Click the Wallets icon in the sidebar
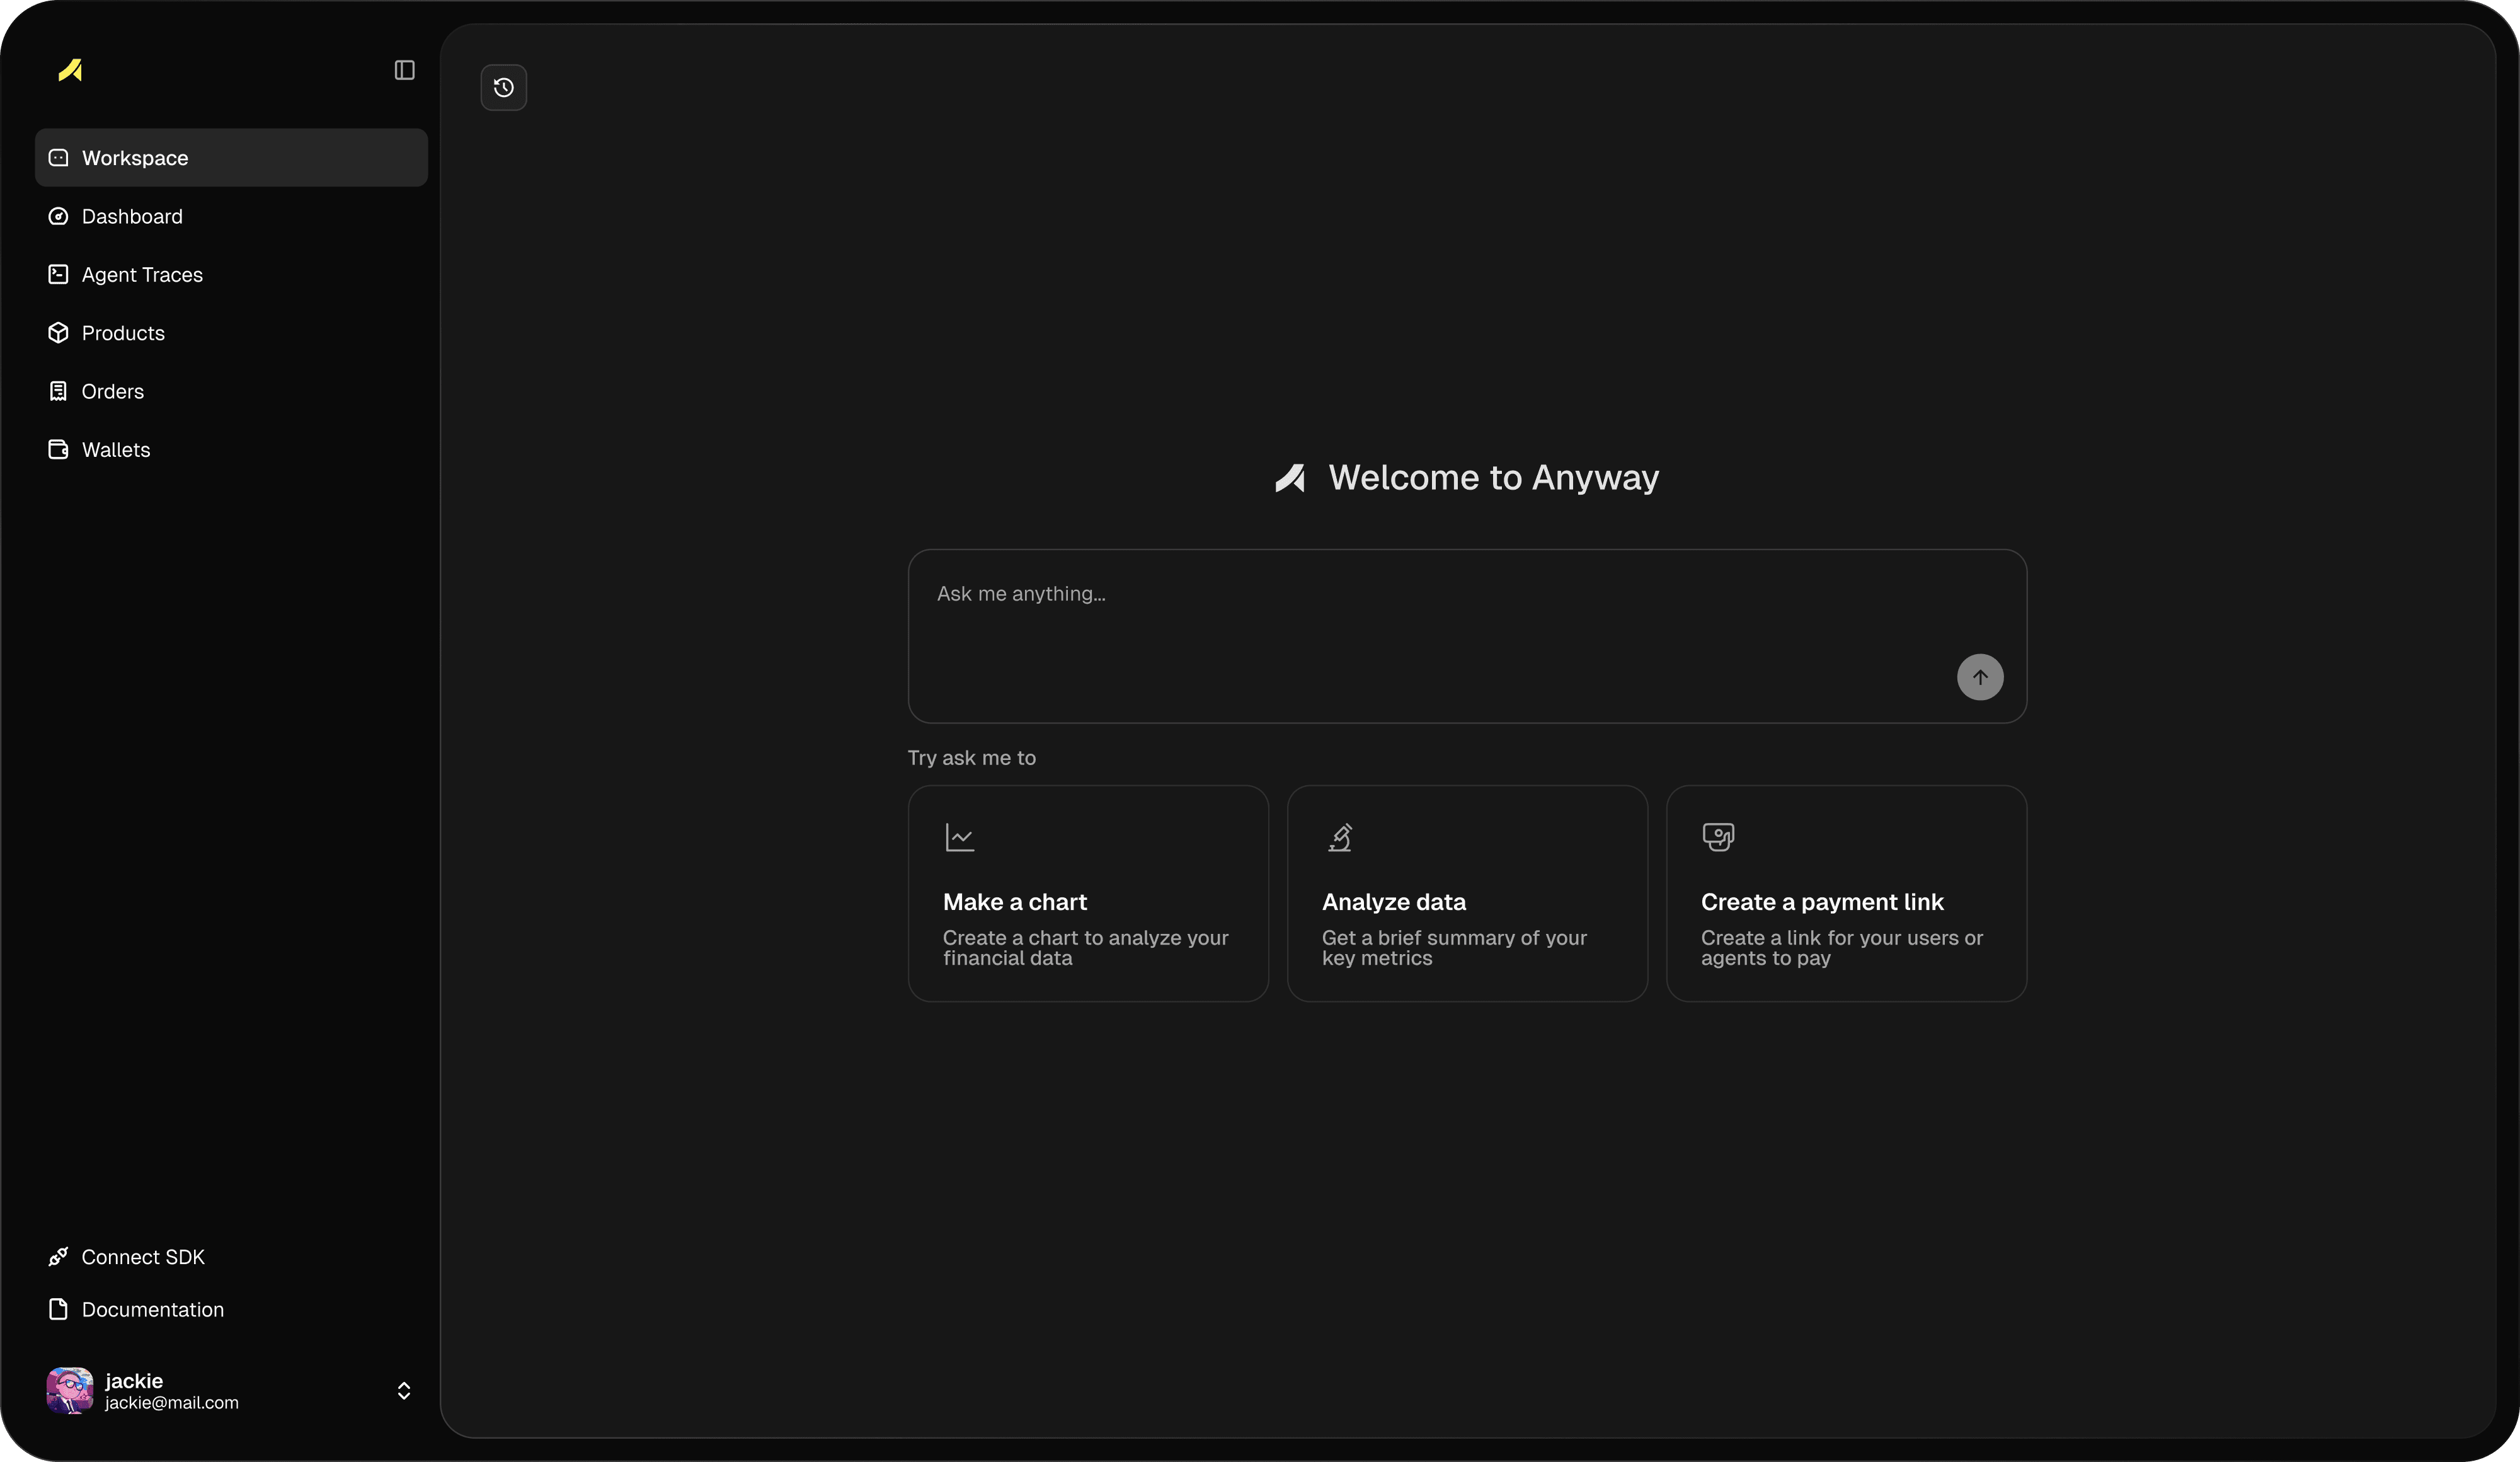 pos(58,449)
